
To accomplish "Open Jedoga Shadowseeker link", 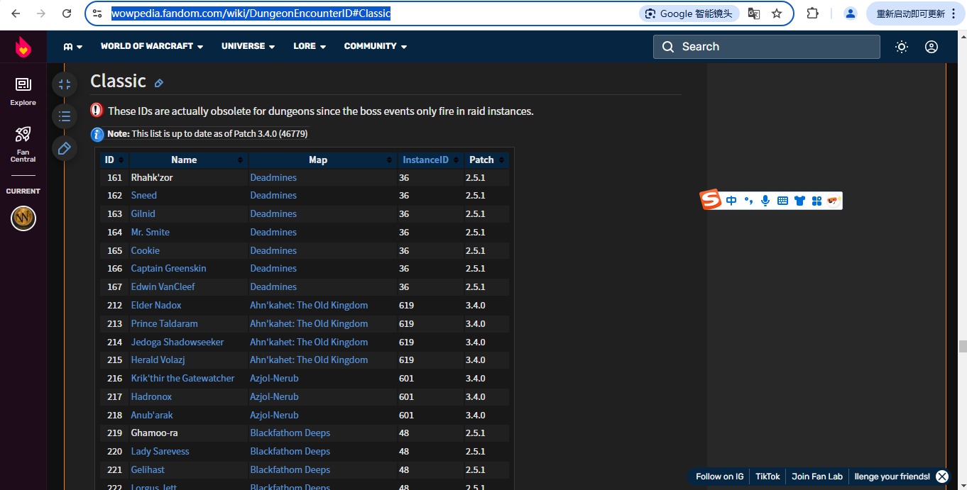I will (177, 343).
